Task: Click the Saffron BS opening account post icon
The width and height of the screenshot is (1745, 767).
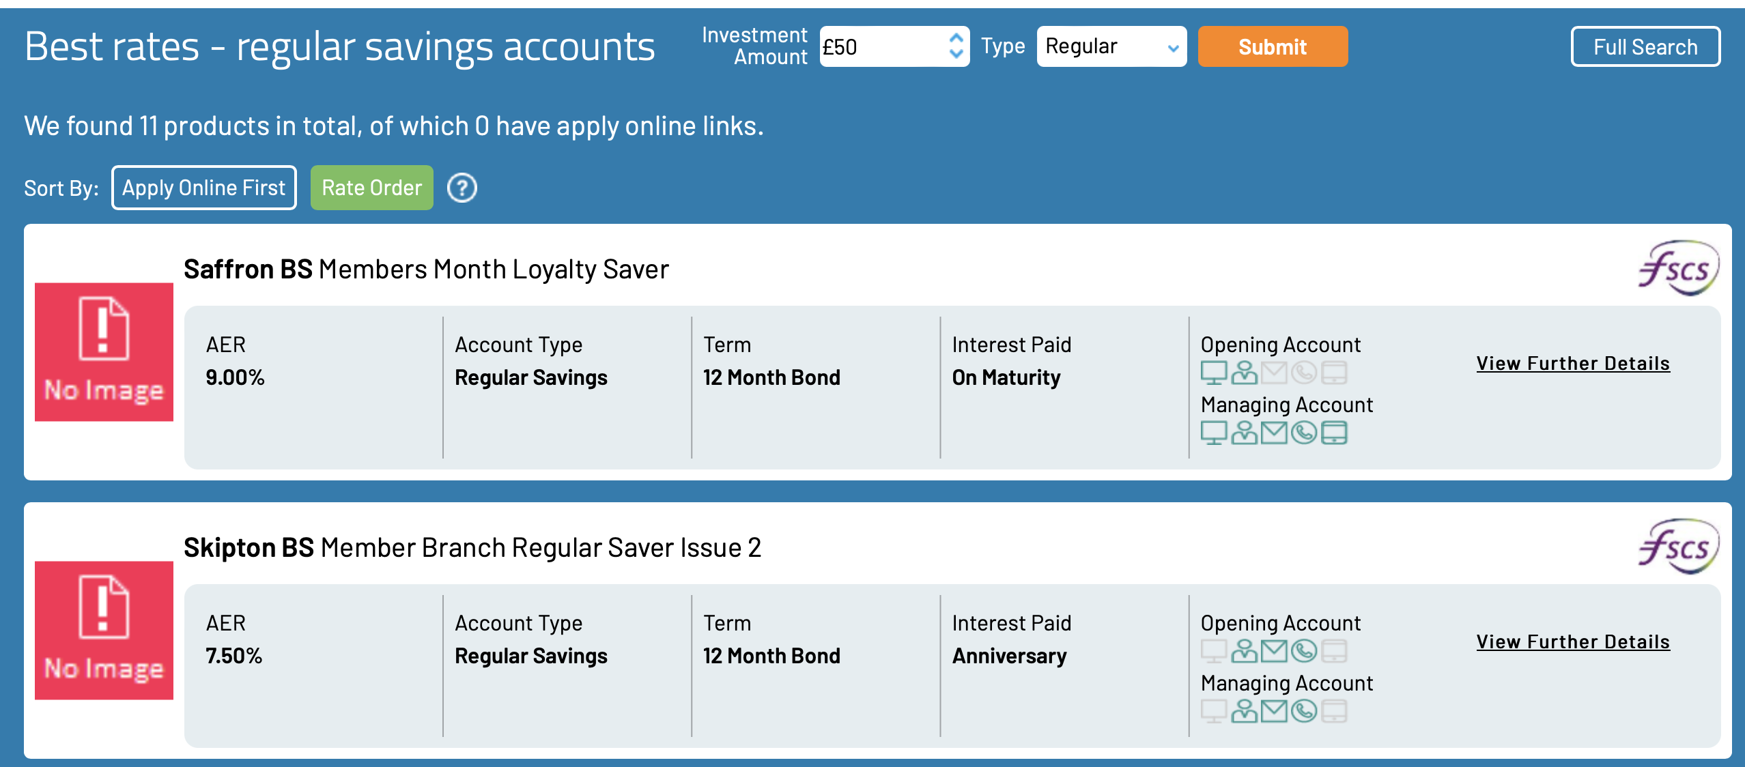Action: [x=1274, y=373]
